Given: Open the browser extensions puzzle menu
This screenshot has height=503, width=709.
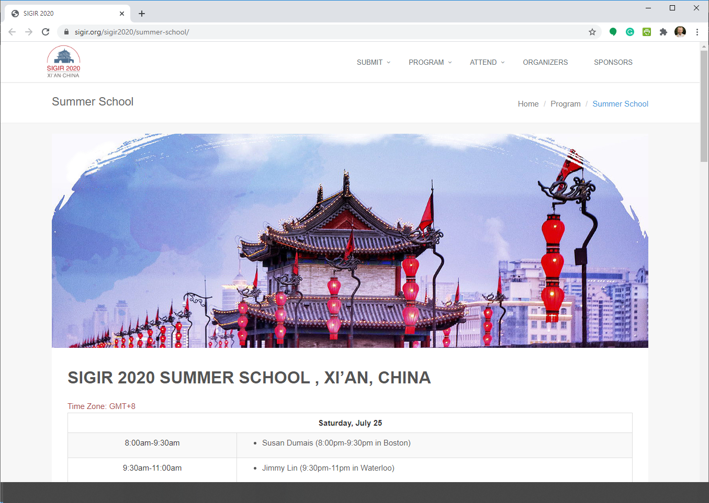Looking at the screenshot, I should pos(663,32).
